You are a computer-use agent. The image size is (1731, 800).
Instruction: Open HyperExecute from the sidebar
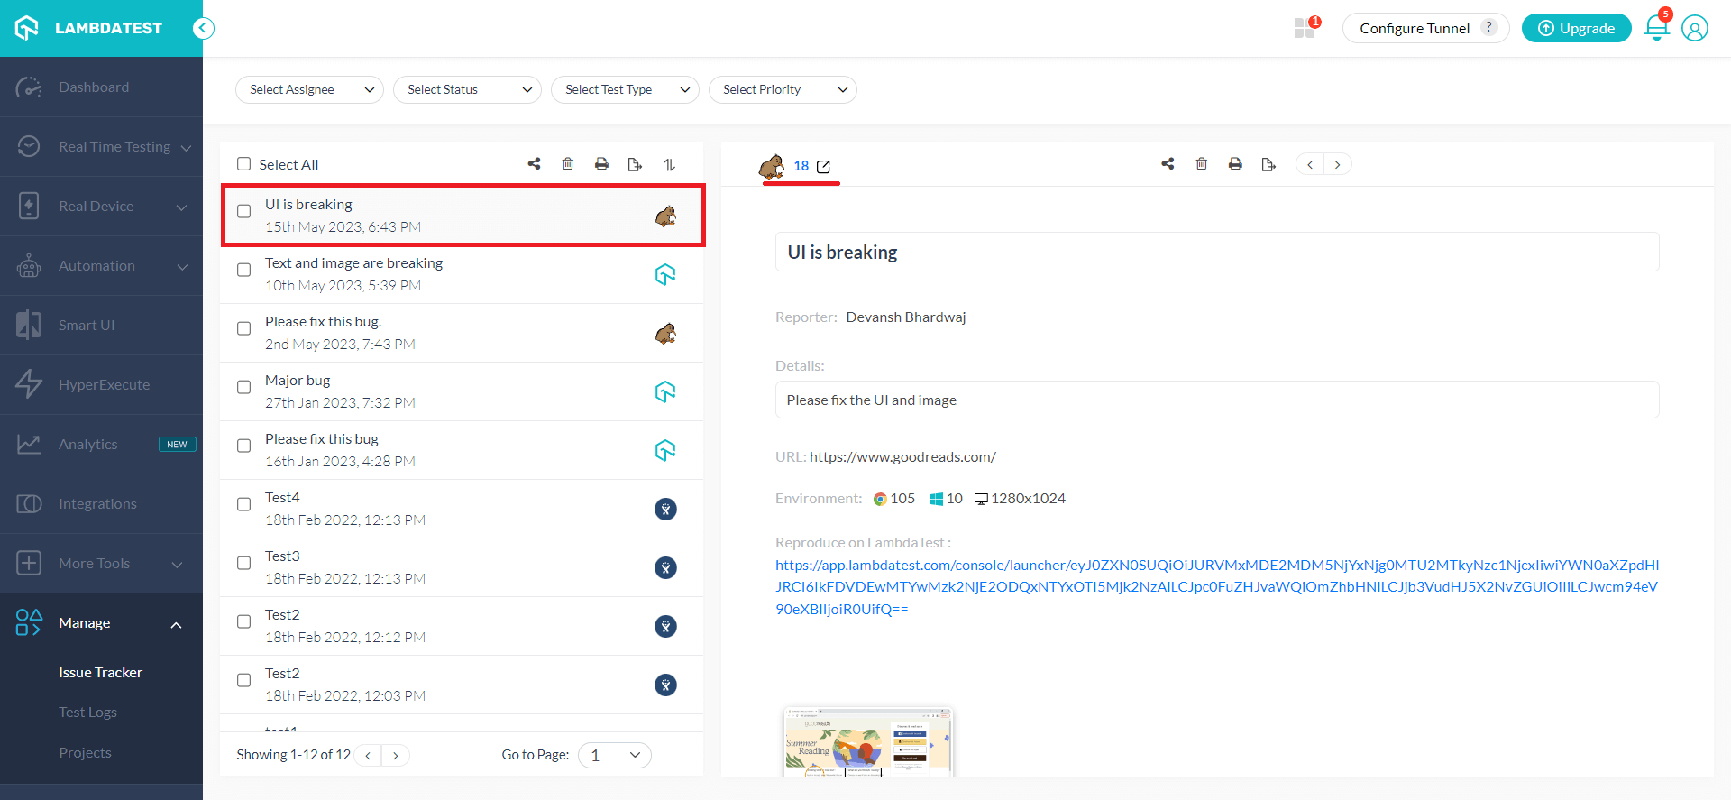pos(101,384)
